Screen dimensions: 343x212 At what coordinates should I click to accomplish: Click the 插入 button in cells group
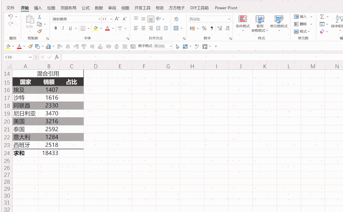pos(301,17)
